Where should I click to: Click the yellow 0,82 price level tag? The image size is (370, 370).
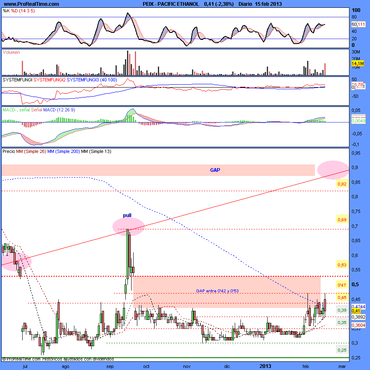(x=342, y=185)
